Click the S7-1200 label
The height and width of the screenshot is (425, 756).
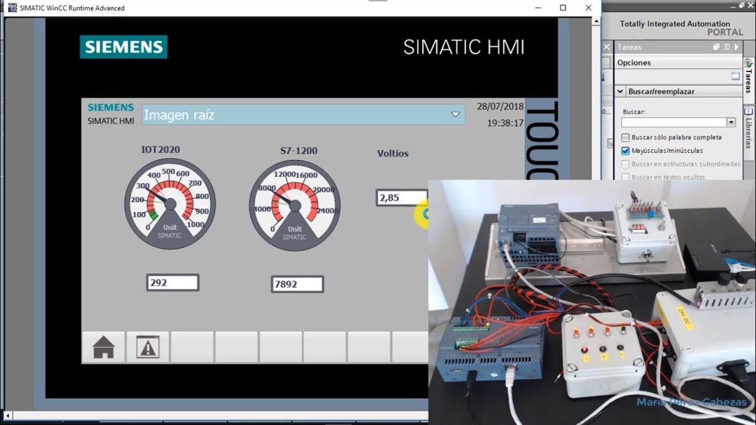tap(298, 151)
